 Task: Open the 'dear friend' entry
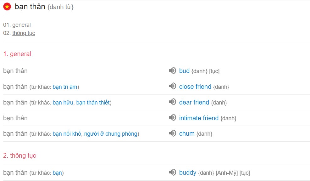[x=194, y=102]
